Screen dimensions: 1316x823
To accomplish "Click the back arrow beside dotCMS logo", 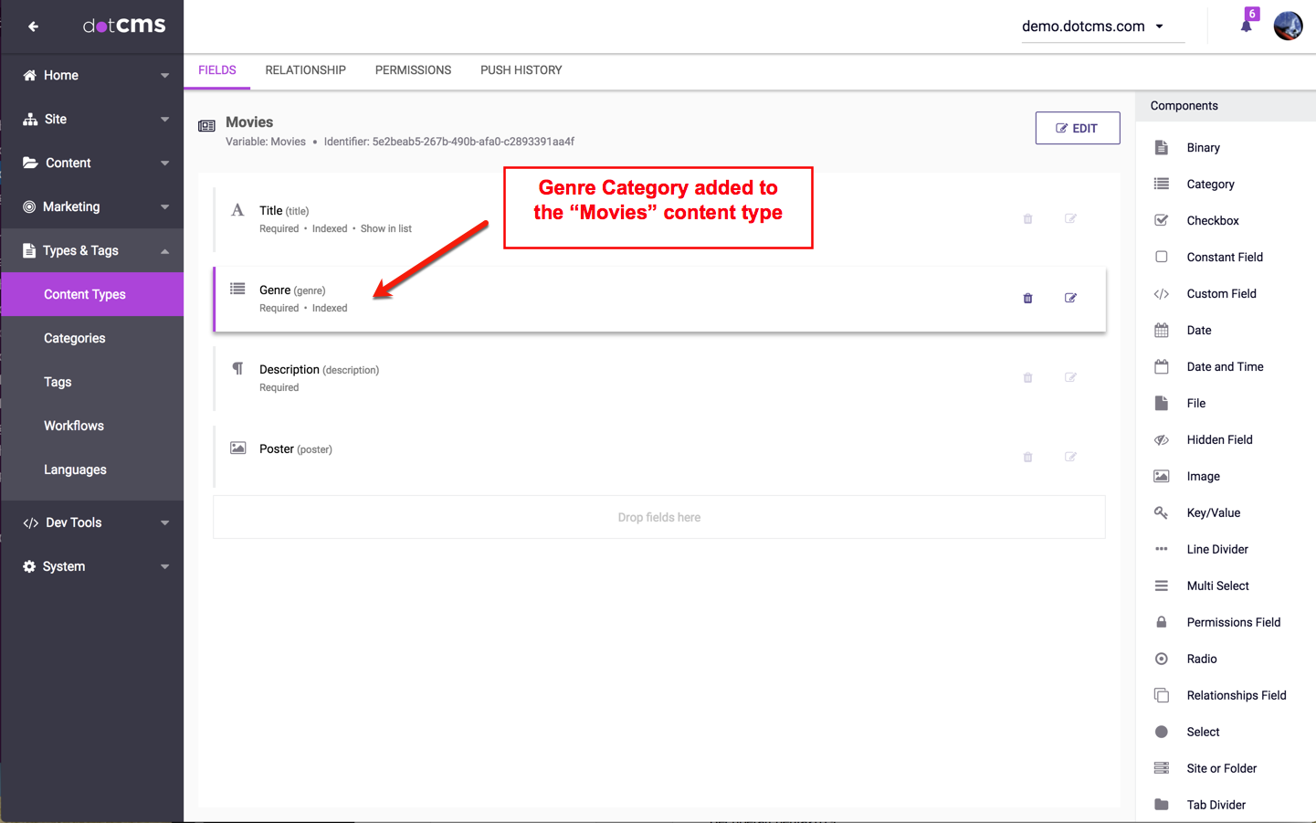I will click(33, 26).
